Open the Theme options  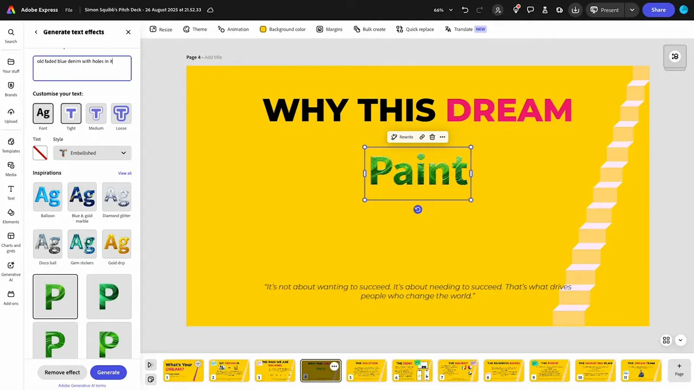195,29
